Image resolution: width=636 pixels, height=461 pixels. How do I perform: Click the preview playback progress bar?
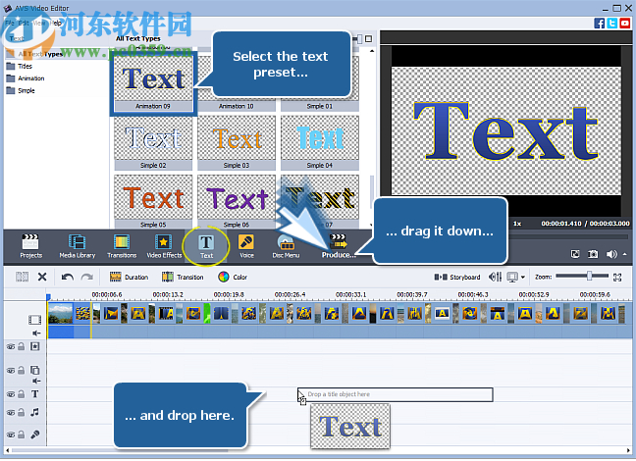pyautogui.click(x=569, y=236)
